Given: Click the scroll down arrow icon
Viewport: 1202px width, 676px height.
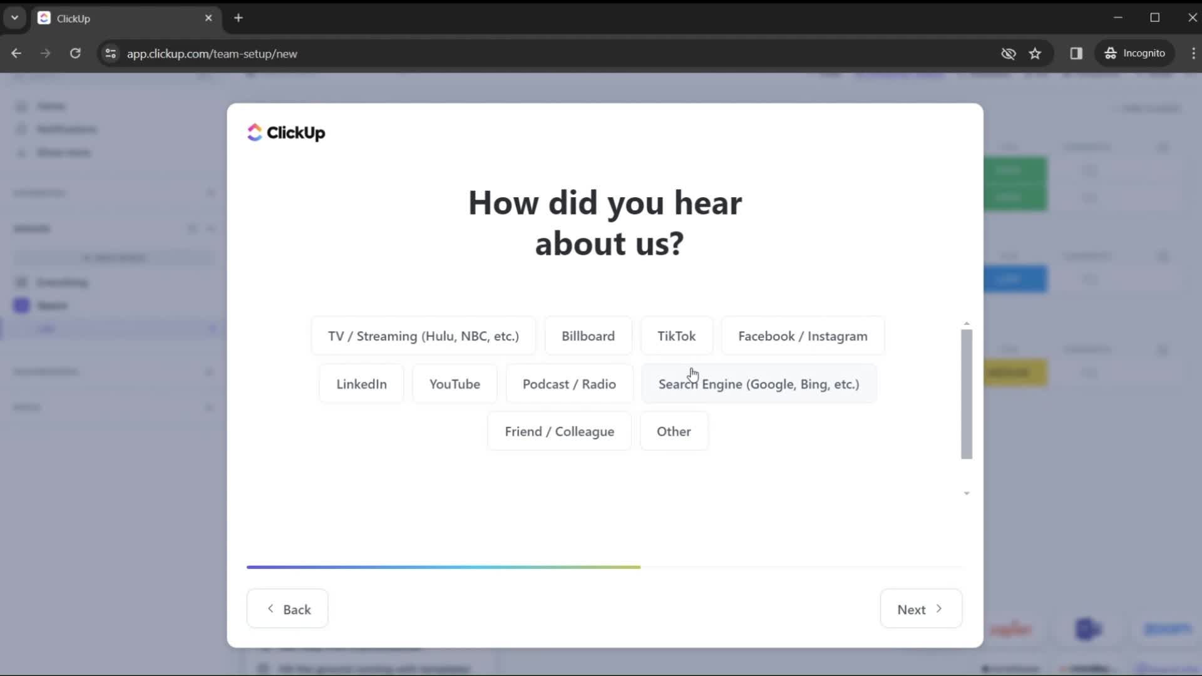Looking at the screenshot, I should [966, 493].
